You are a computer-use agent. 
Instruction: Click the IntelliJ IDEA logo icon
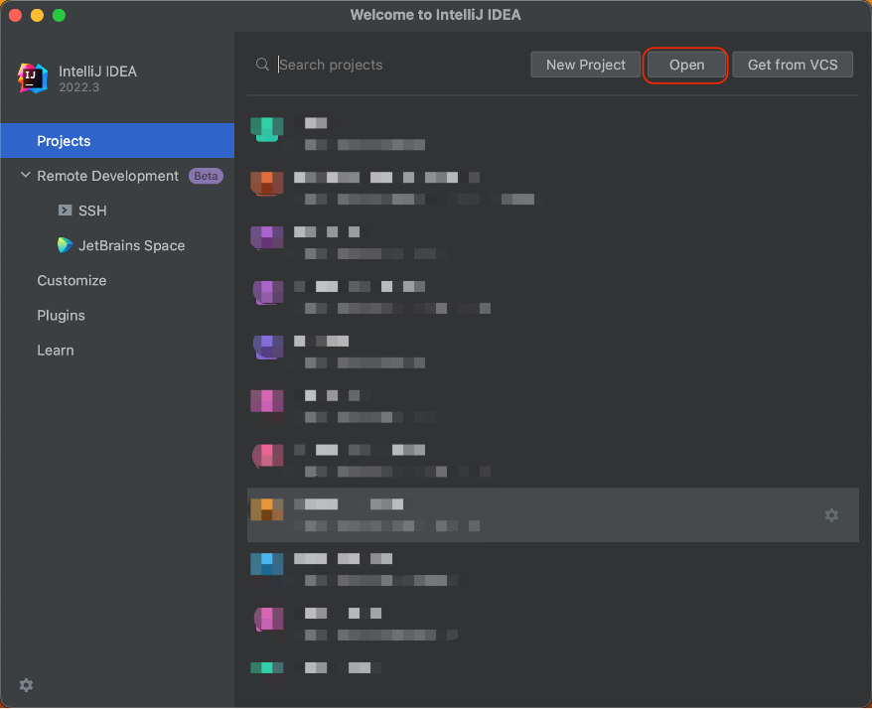tap(33, 78)
